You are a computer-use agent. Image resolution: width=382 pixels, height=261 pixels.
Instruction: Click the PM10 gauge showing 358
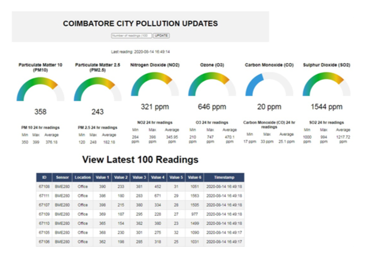coord(41,89)
